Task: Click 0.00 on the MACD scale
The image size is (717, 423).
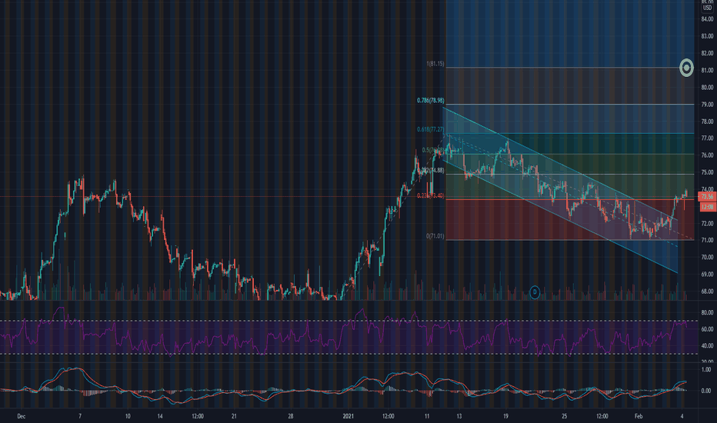Action: [706, 391]
